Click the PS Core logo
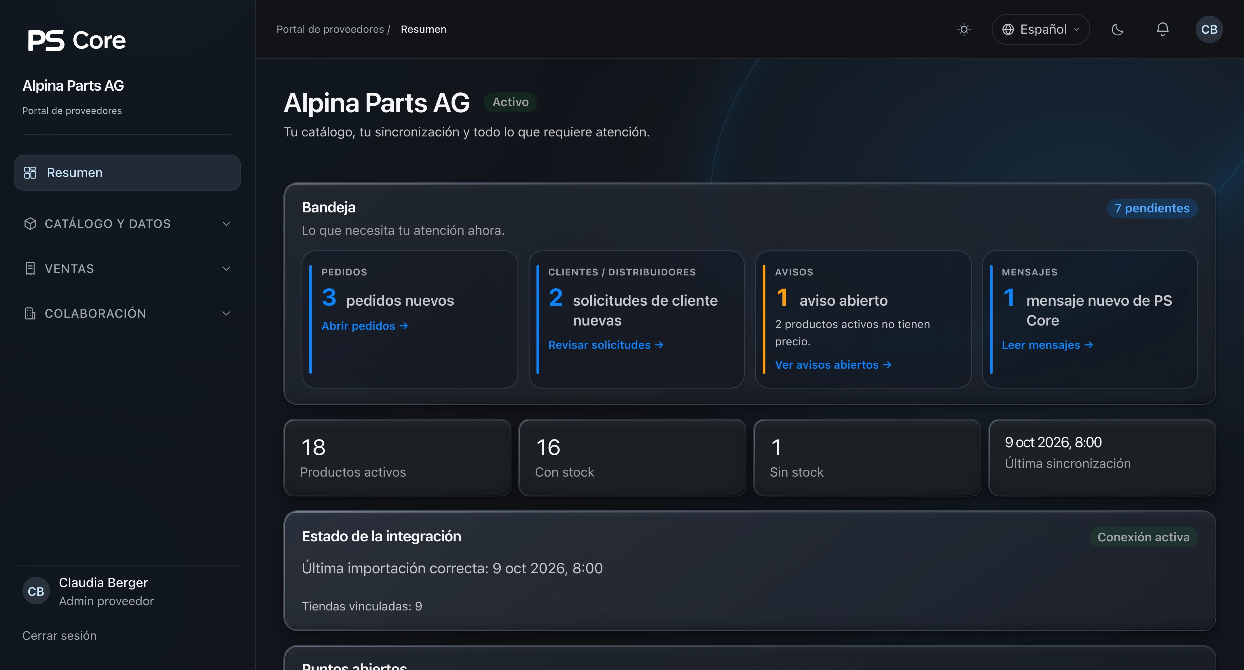Viewport: 1244px width, 670px height. [77, 40]
